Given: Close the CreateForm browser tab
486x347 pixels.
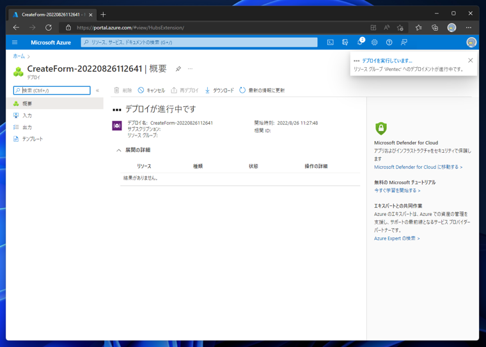Looking at the screenshot, I should [x=91, y=15].
